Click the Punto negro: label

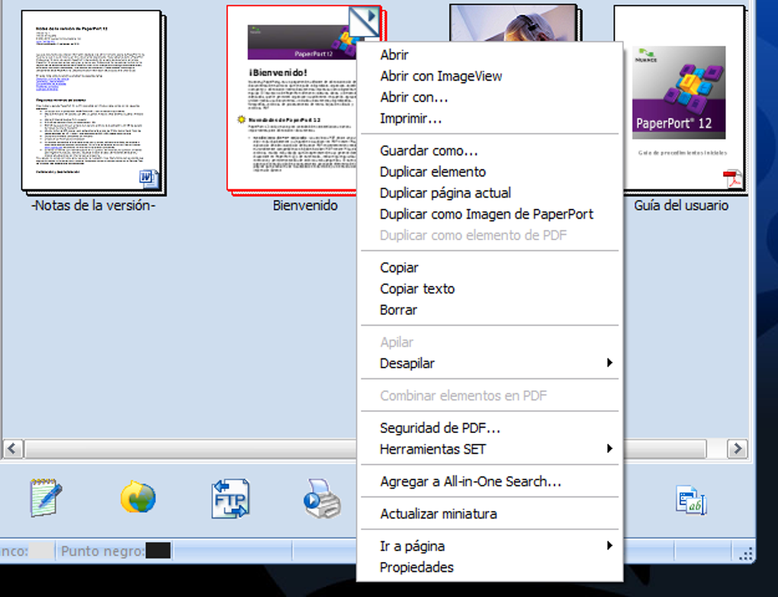click(x=102, y=551)
